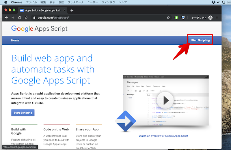Bookmark this page with the star icon

pos(168,18)
